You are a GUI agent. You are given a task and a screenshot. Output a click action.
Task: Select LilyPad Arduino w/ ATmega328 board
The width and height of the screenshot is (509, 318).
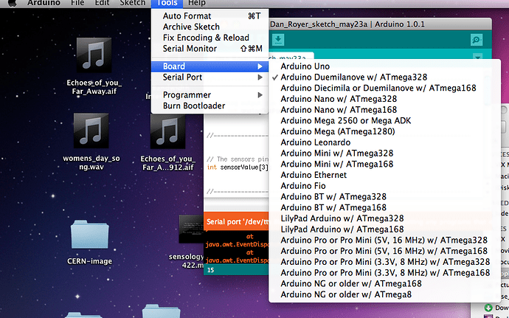pos(385,218)
